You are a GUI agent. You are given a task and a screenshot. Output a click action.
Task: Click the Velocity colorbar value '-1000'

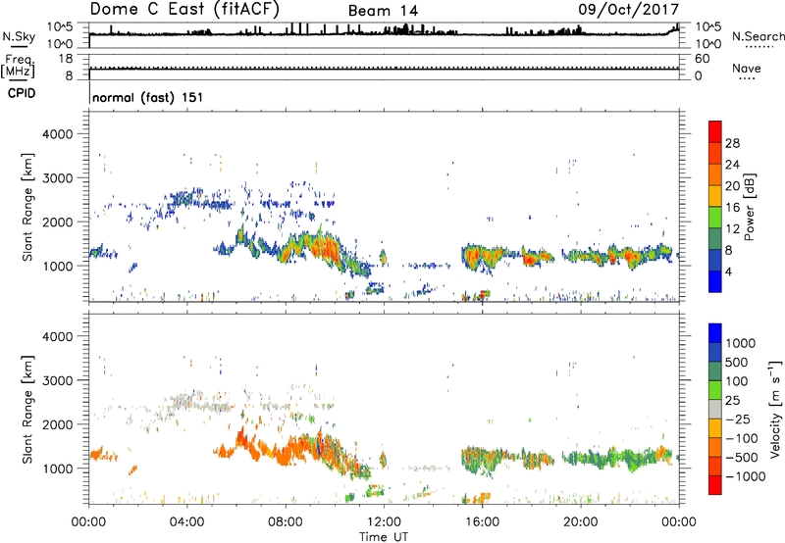coord(745,476)
